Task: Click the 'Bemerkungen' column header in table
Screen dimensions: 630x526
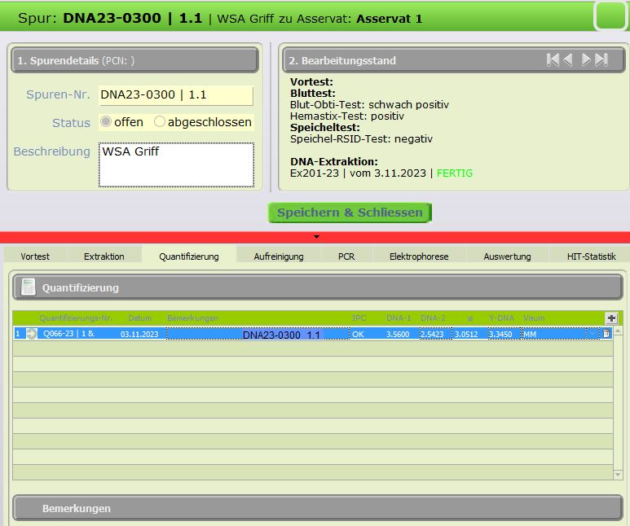Action: click(192, 318)
